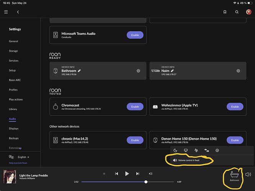Go to Roon ARC settings
255x191 pixels.
[15, 80]
